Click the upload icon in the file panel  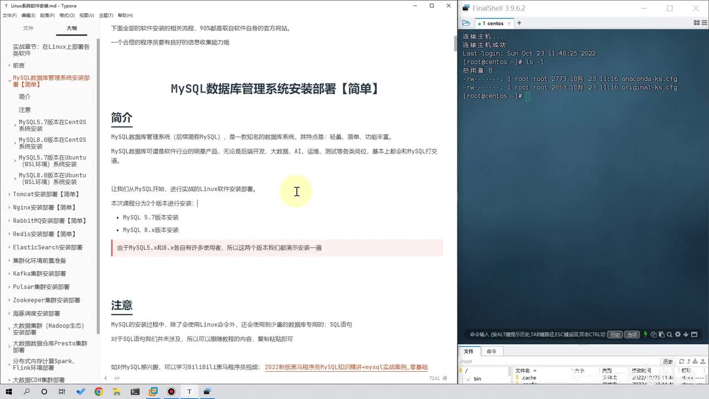[x=702, y=361]
